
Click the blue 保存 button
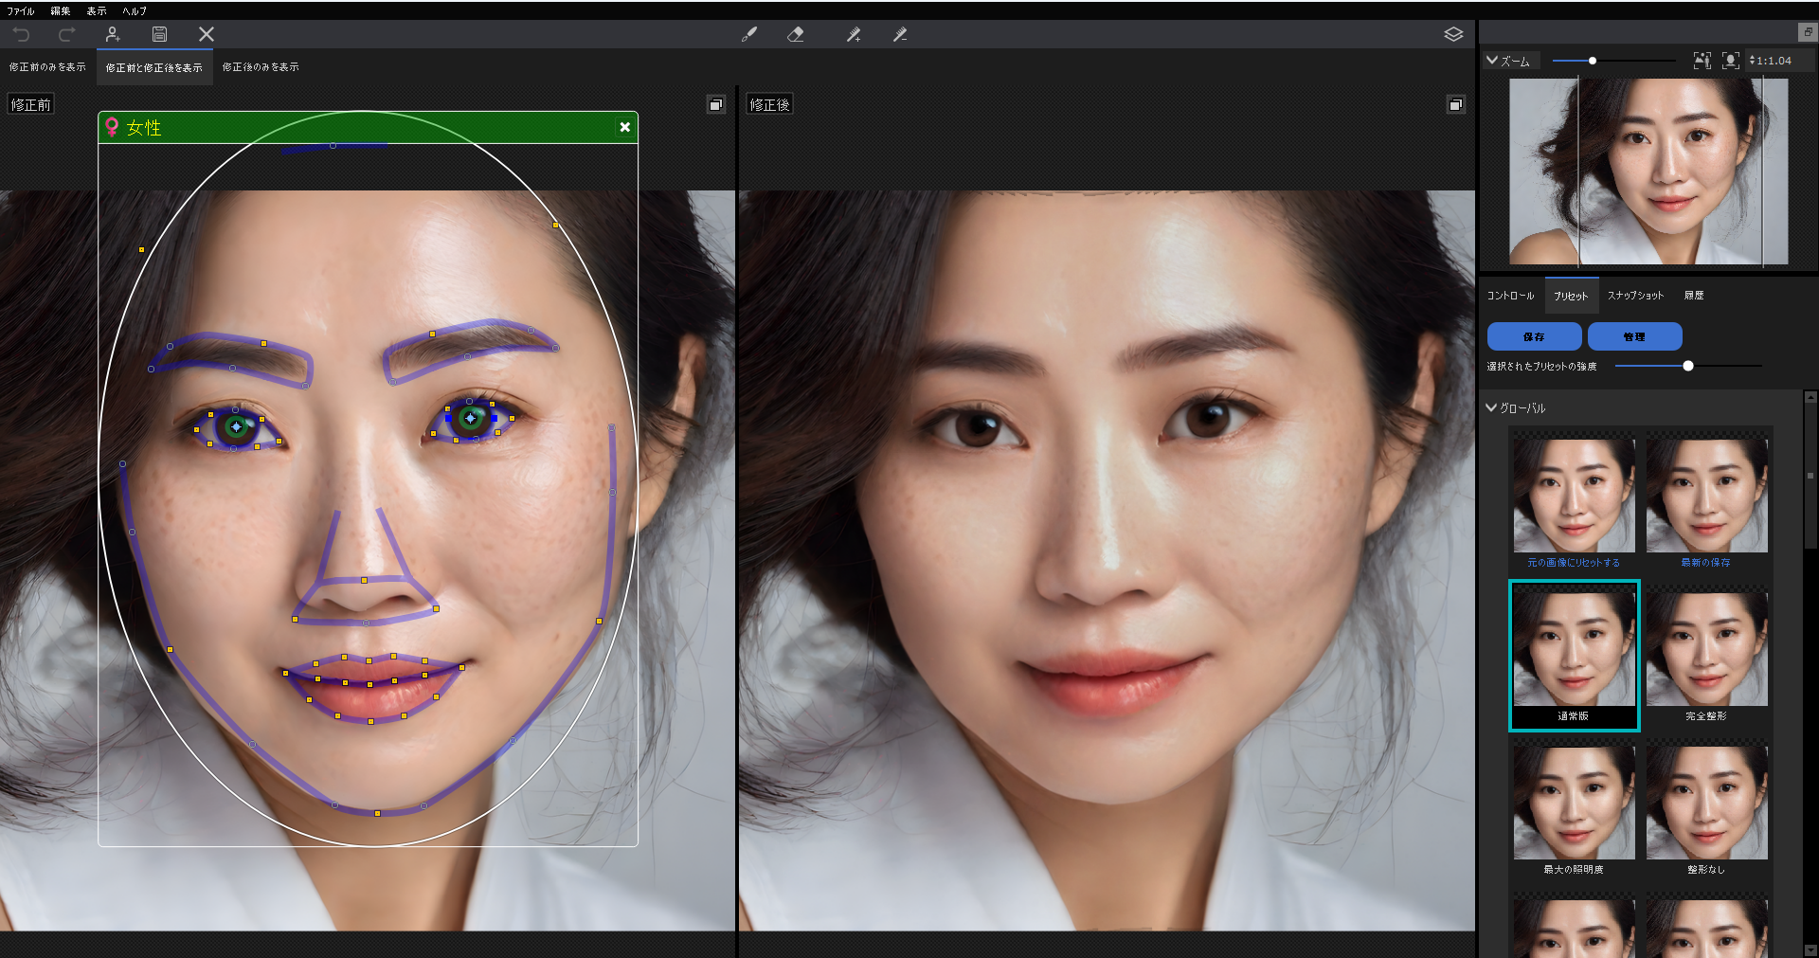pos(1534,337)
